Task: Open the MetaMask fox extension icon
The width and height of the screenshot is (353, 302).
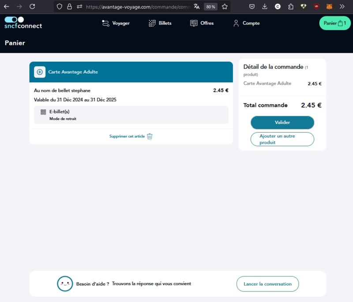Action: pyautogui.click(x=329, y=7)
